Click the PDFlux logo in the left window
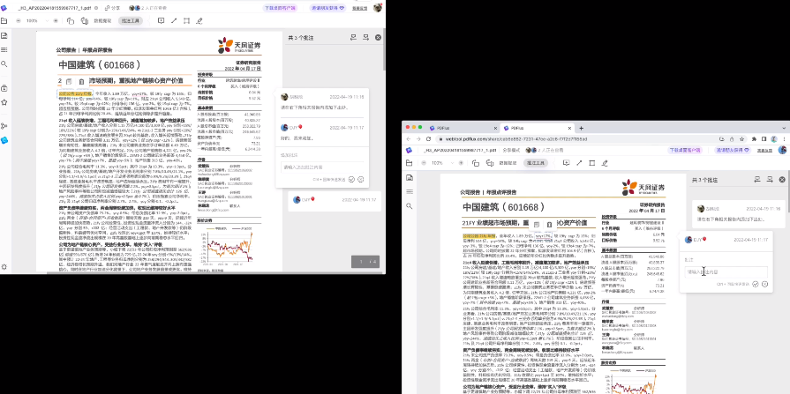 (x=4, y=8)
